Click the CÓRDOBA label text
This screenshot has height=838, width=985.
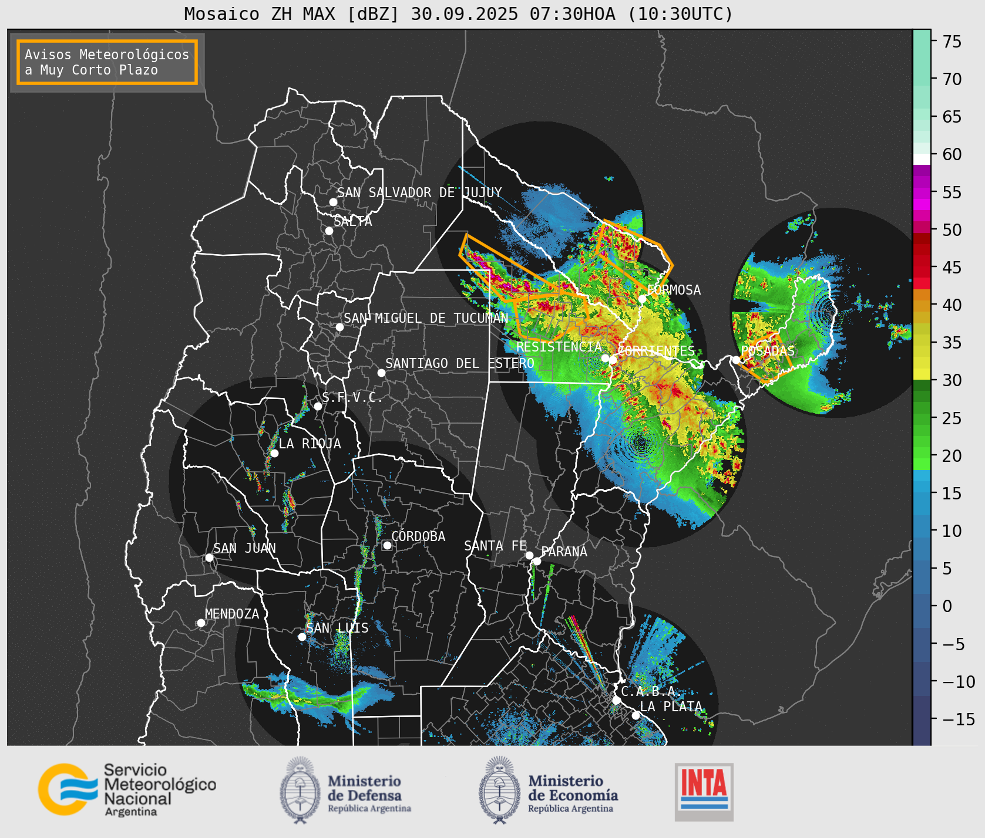pyautogui.click(x=418, y=536)
